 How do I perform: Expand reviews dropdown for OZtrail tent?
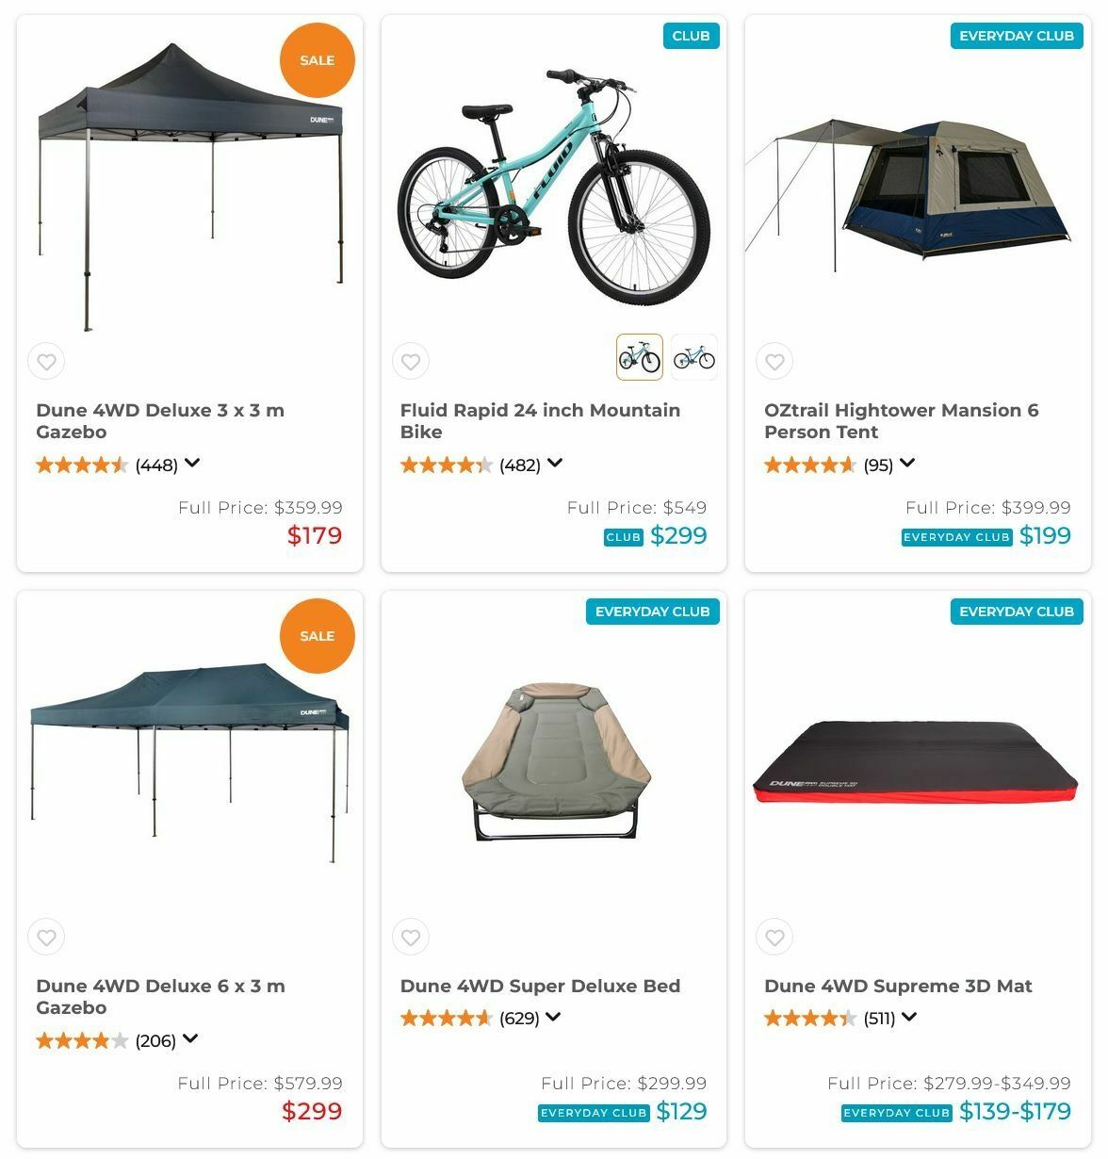907,463
